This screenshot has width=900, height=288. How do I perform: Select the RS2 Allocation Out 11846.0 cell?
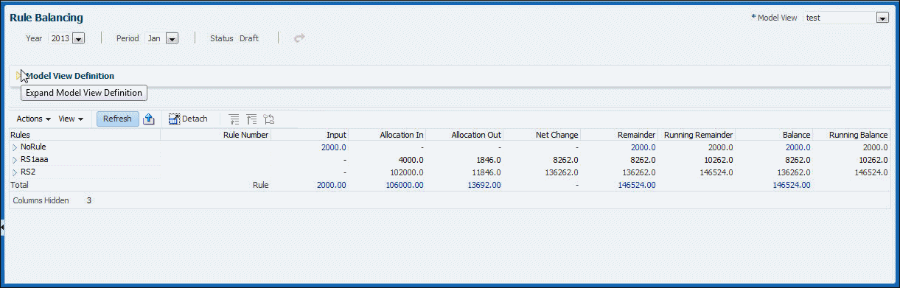pos(486,172)
